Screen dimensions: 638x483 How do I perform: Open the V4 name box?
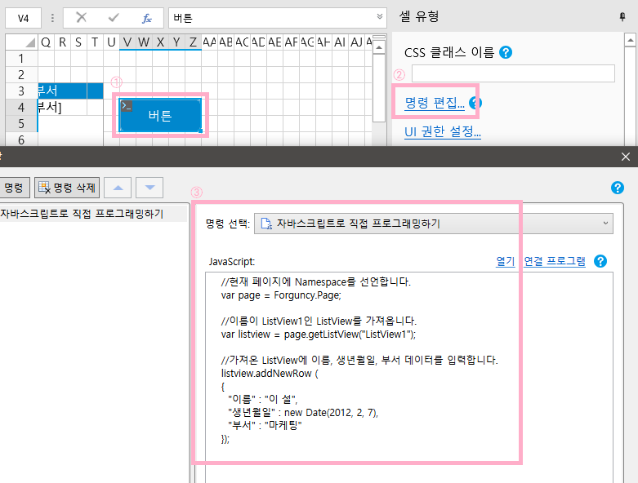pos(25,17)
